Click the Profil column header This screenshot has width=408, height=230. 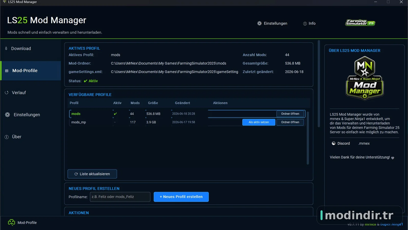pyautogui.click(x=74, y=103)
